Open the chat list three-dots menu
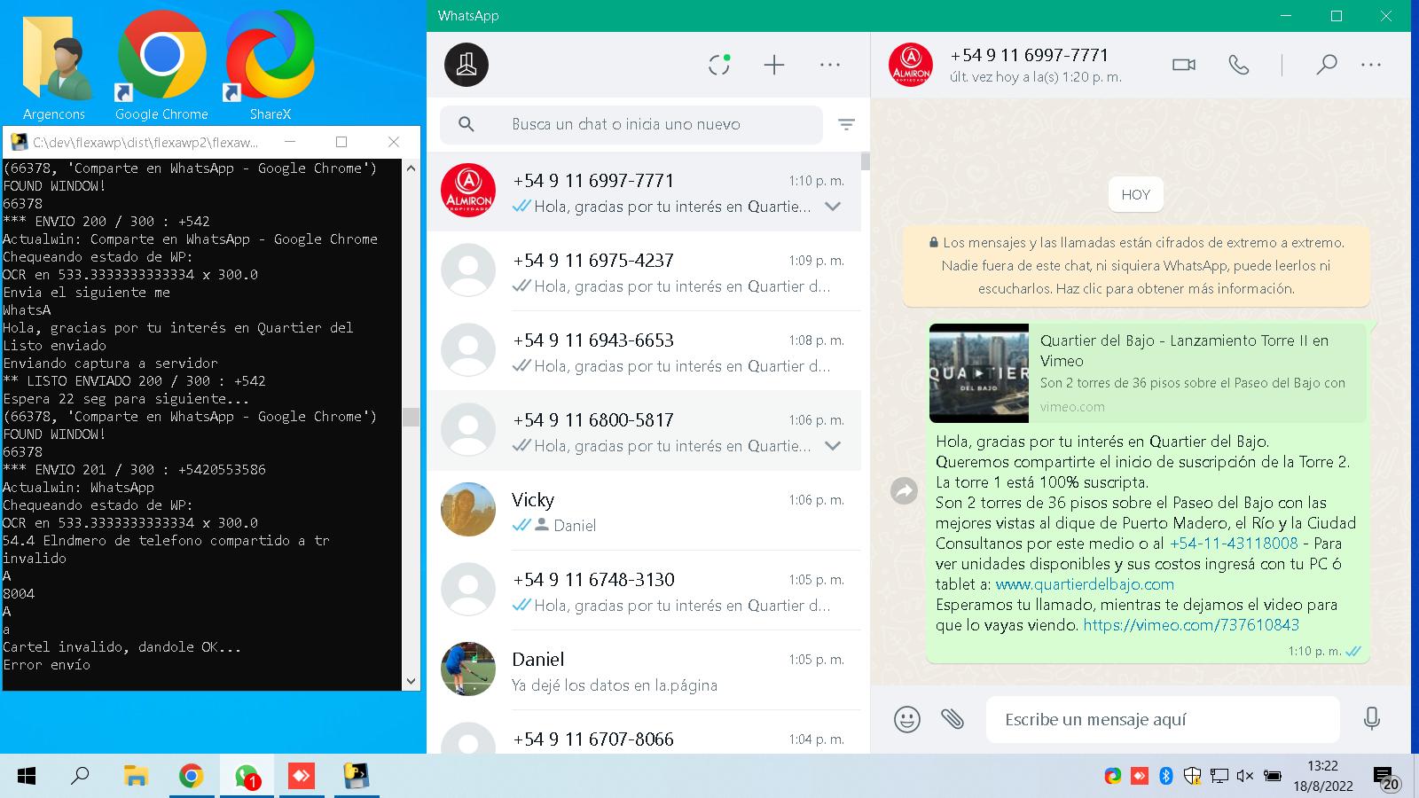The image size is (1419, 798). [x=830, y=65]
